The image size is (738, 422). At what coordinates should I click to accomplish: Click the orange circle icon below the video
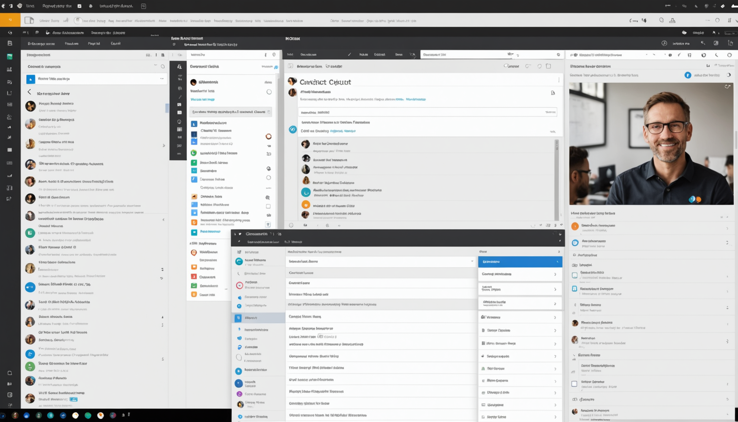(575, 226)
